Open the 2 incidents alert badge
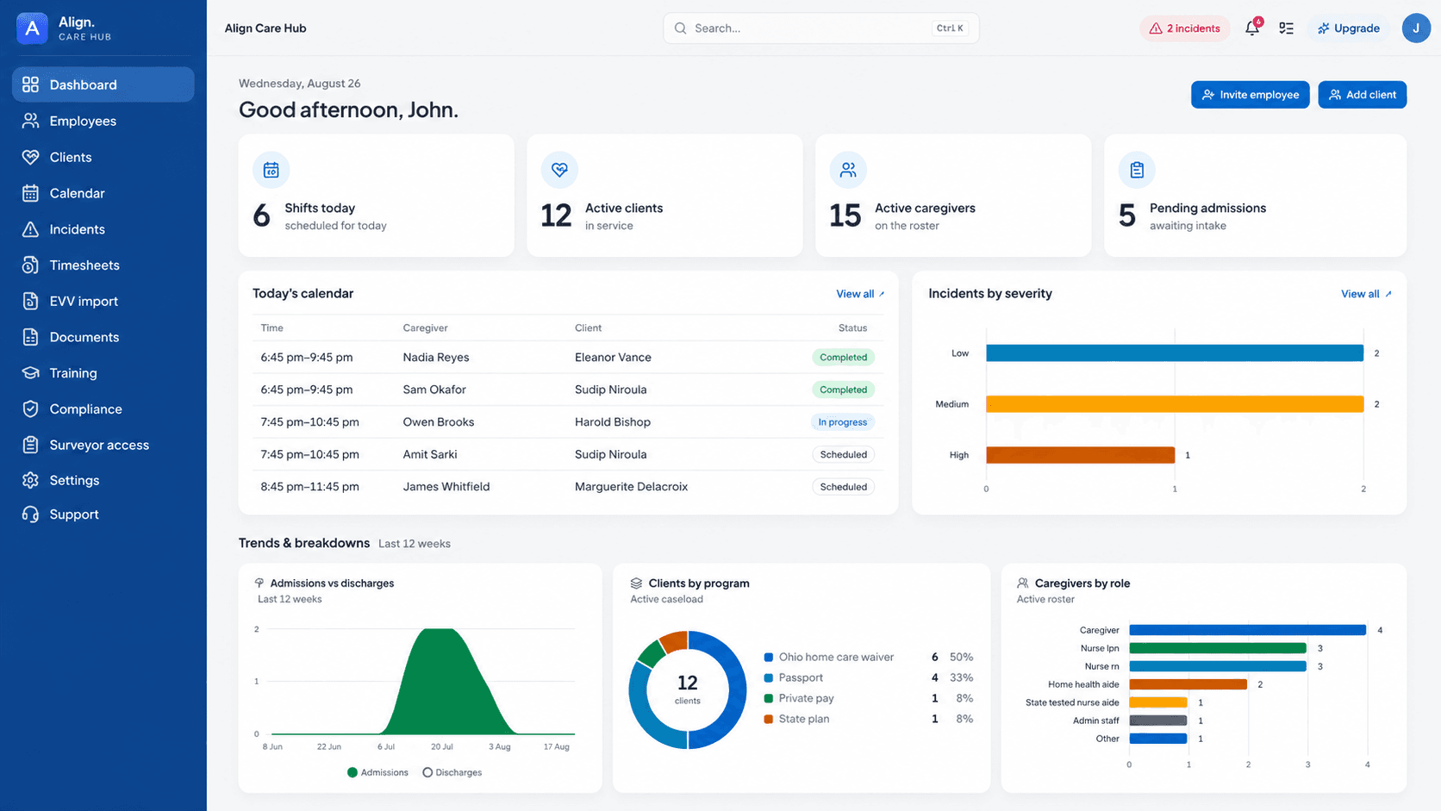This screenshot has width=1441, height=811. (1185, 28)
